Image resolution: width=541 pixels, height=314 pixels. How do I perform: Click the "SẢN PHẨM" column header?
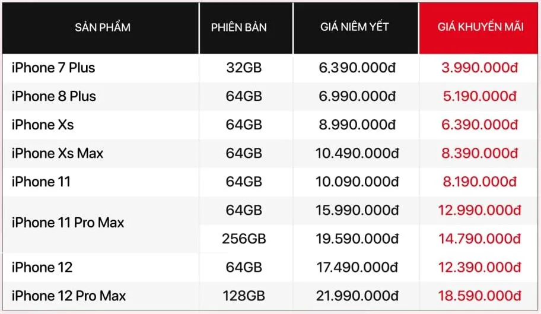[103, 27]
